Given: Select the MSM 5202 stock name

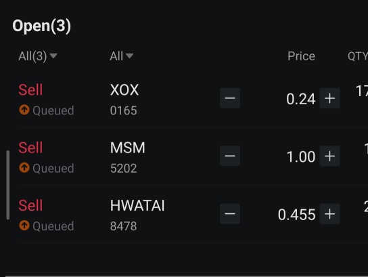Looking at the screenshot, I should click(x=127, y=148).
